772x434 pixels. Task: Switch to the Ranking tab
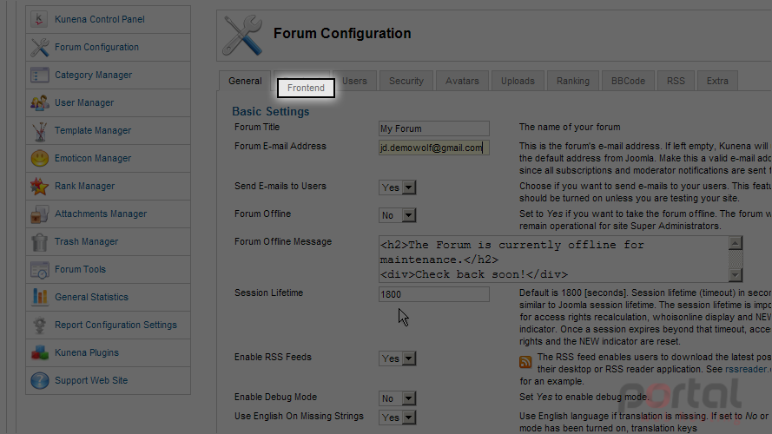[572, 81]
